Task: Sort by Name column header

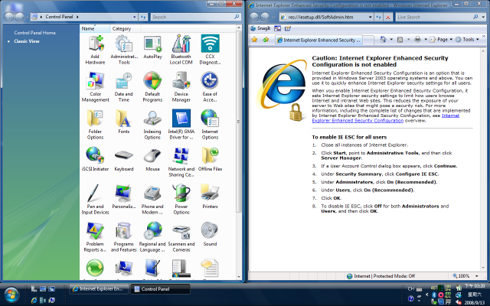Action: (x=95, y=28)
